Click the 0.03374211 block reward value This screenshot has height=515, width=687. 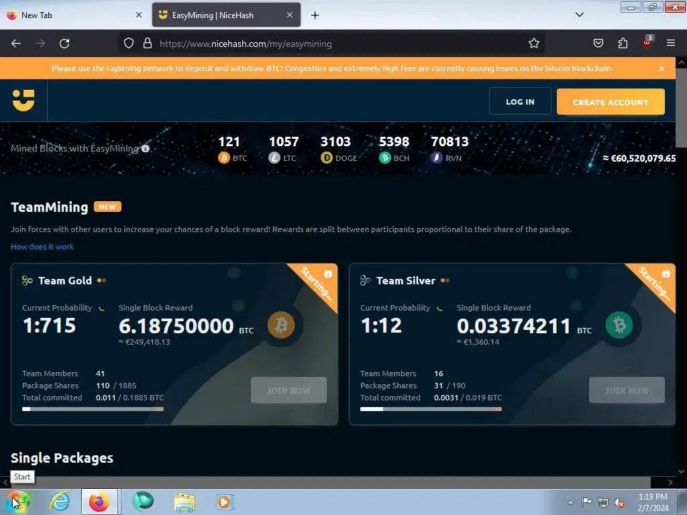tap(513, 326)
